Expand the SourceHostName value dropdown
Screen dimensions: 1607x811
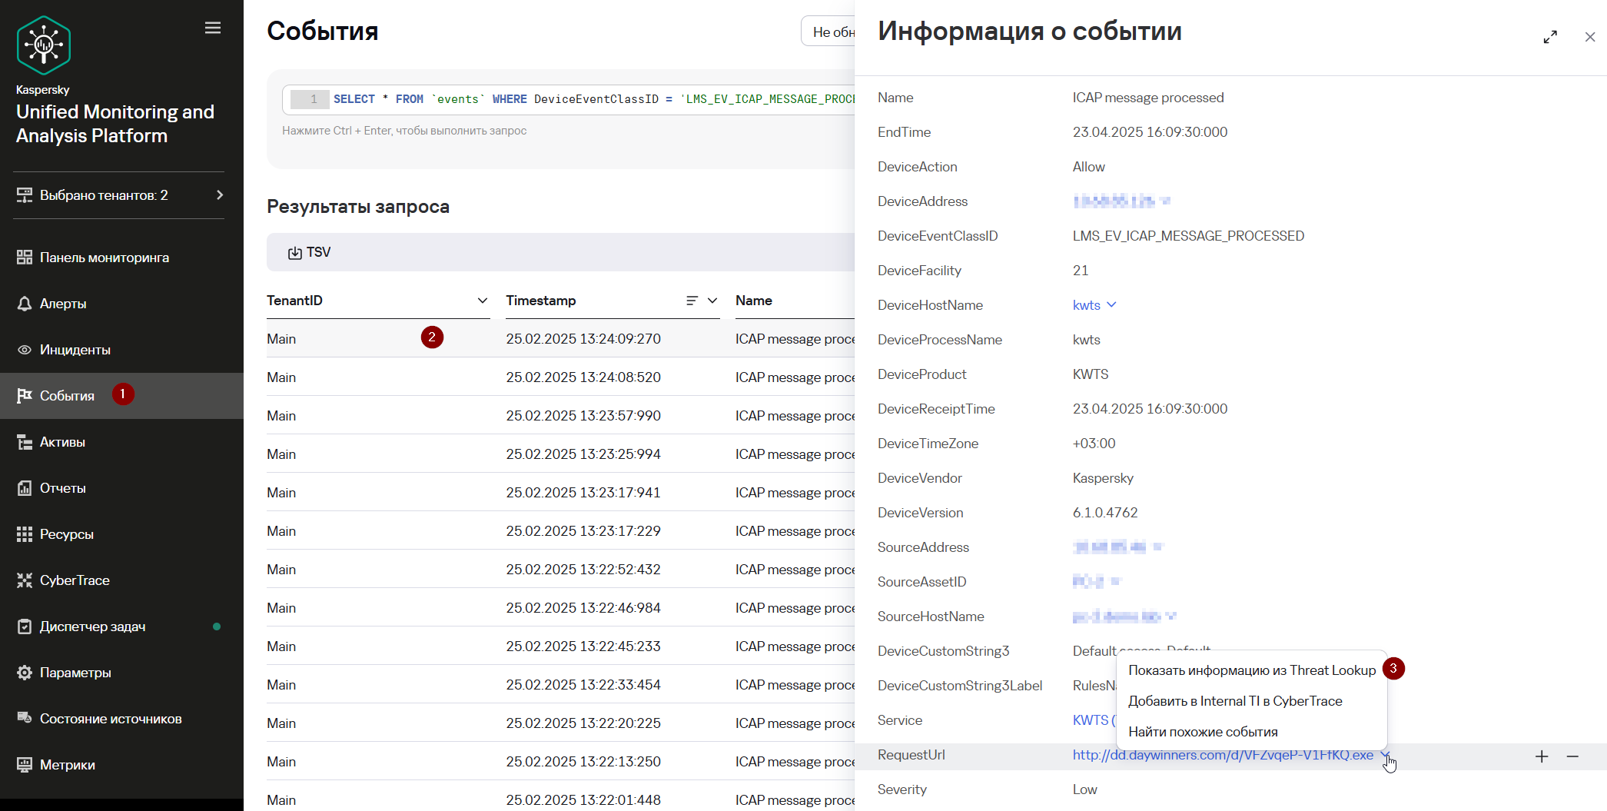[x=1170, y=617]
